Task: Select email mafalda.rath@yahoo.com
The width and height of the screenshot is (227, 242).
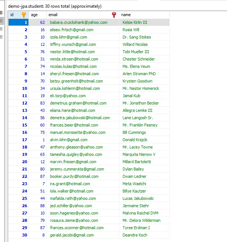Action: 73,198
